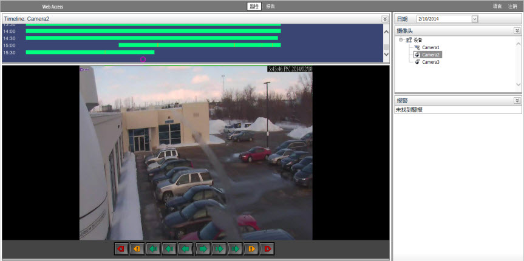Play backward with plain green left arrow
This screenshot has height=261, width=524.
point(186,249)
